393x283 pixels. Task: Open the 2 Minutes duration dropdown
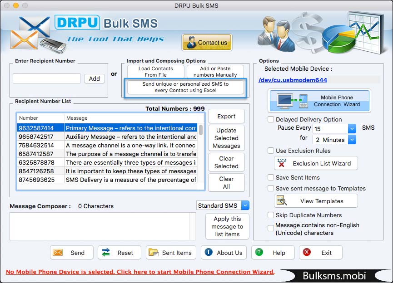[x=352, y=139]
